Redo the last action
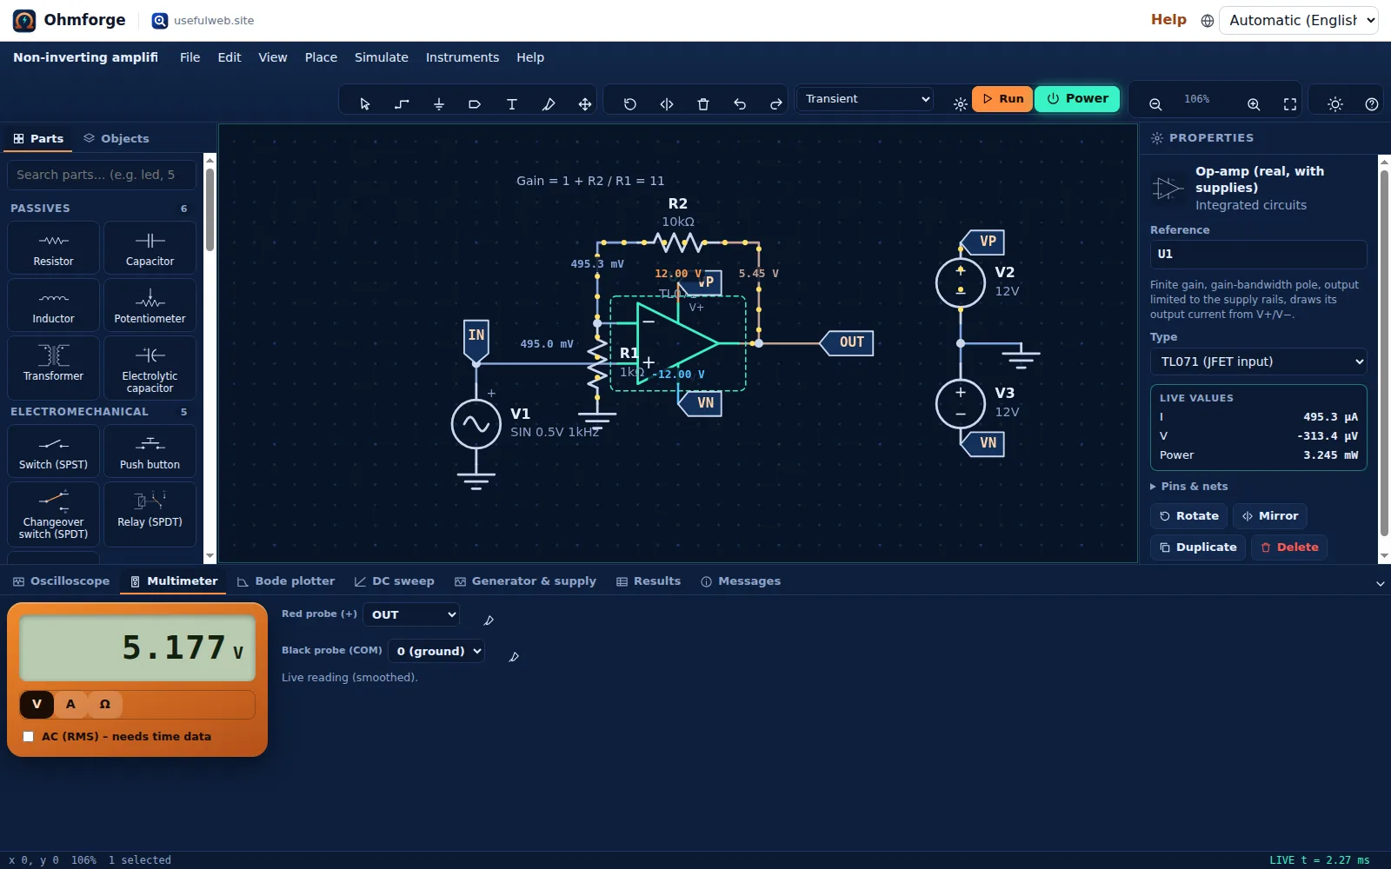 [x=776, y=104]
